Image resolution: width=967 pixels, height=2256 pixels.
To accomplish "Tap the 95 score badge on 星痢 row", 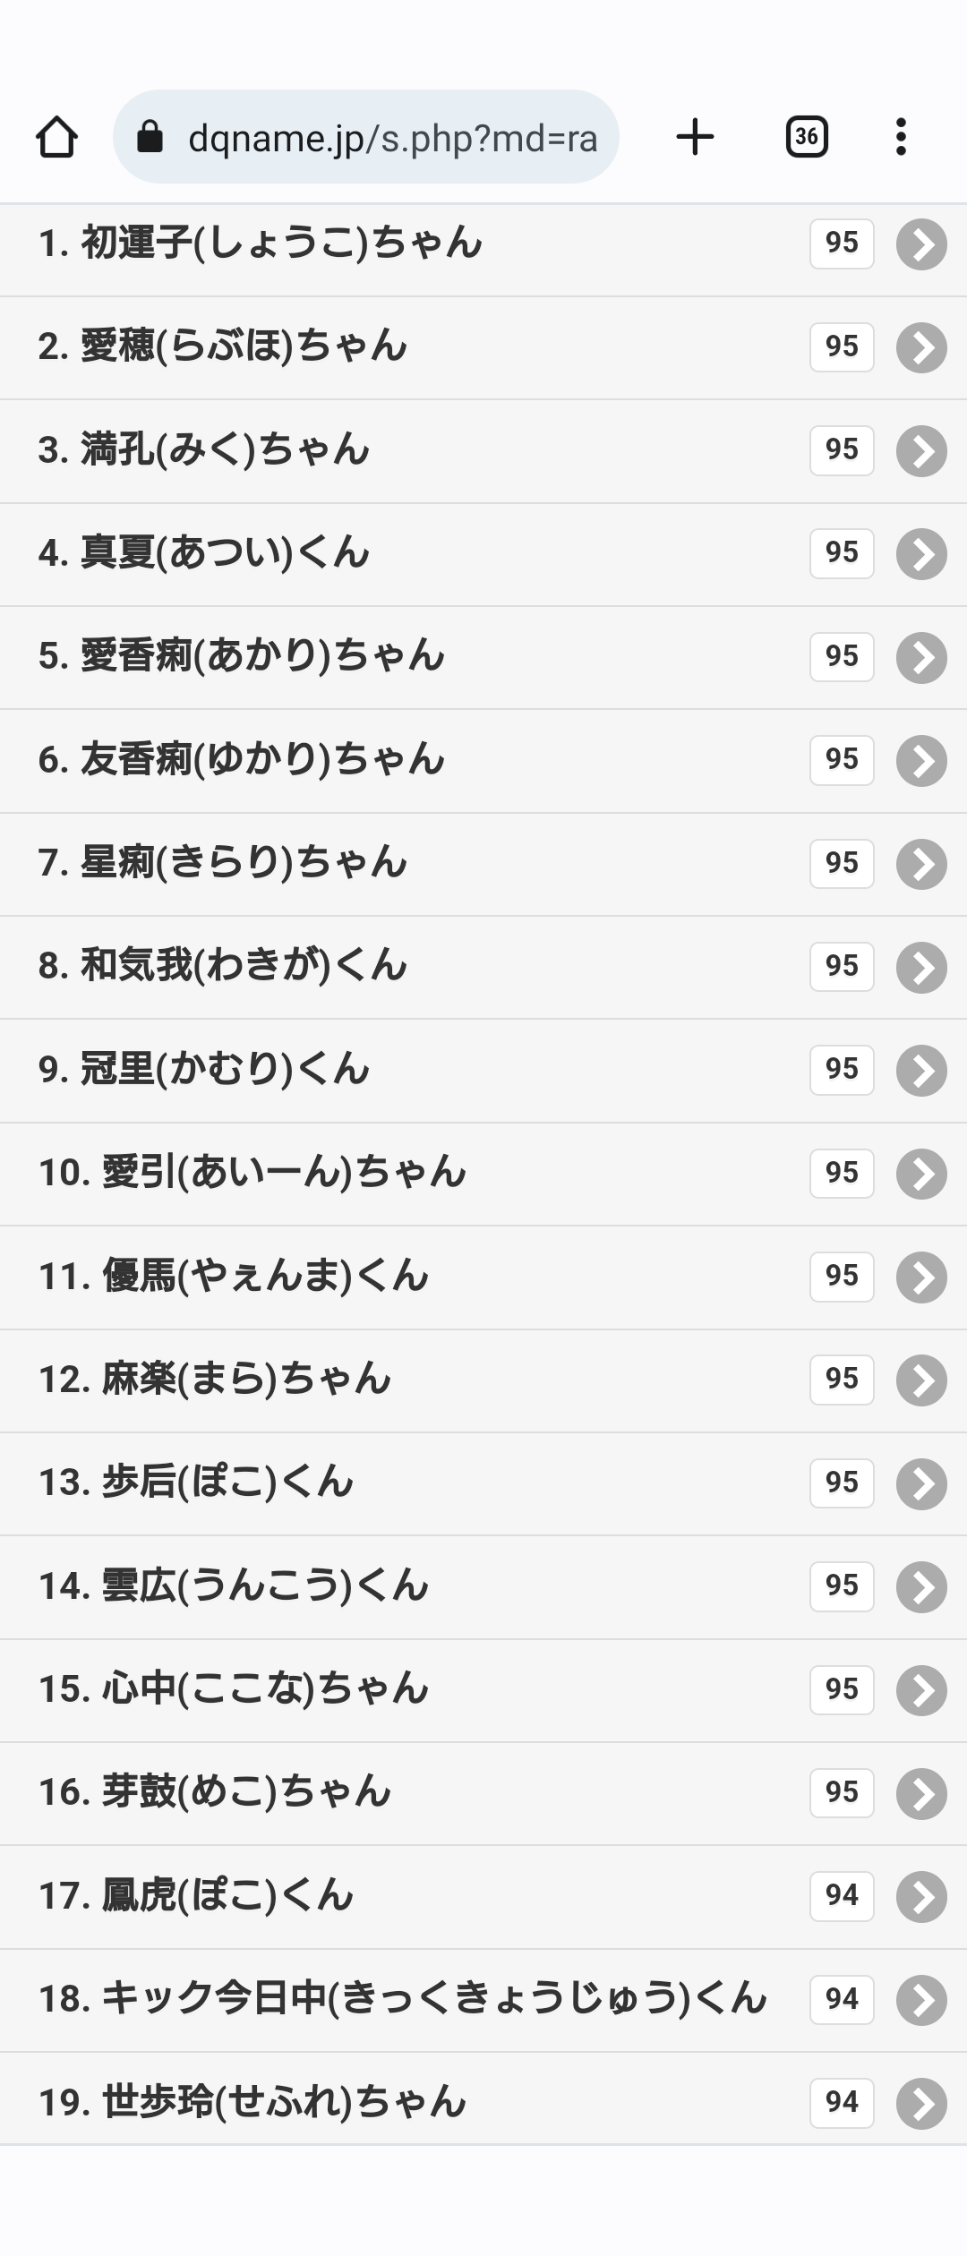I will tap(842, 863).
